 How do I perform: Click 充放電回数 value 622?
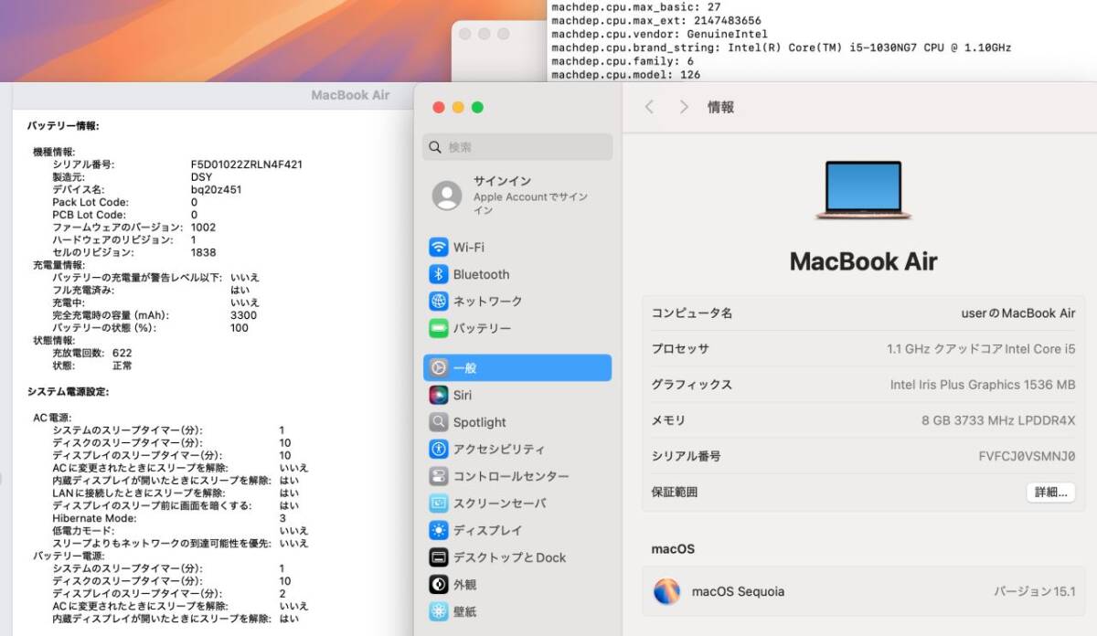(x=122, y=353)
